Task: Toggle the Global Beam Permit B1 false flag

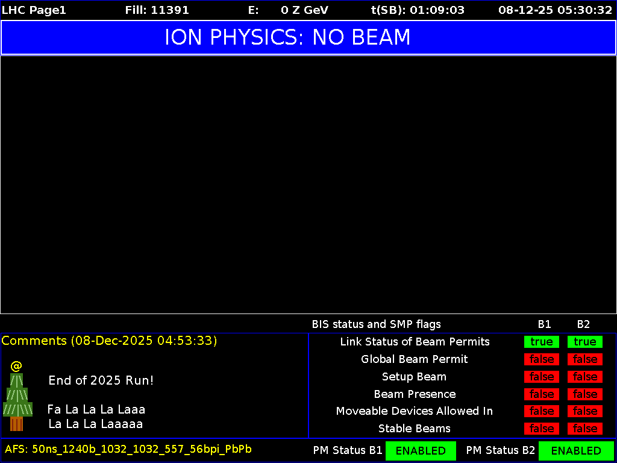Action: pyautogui.click(x=541, y=359)
